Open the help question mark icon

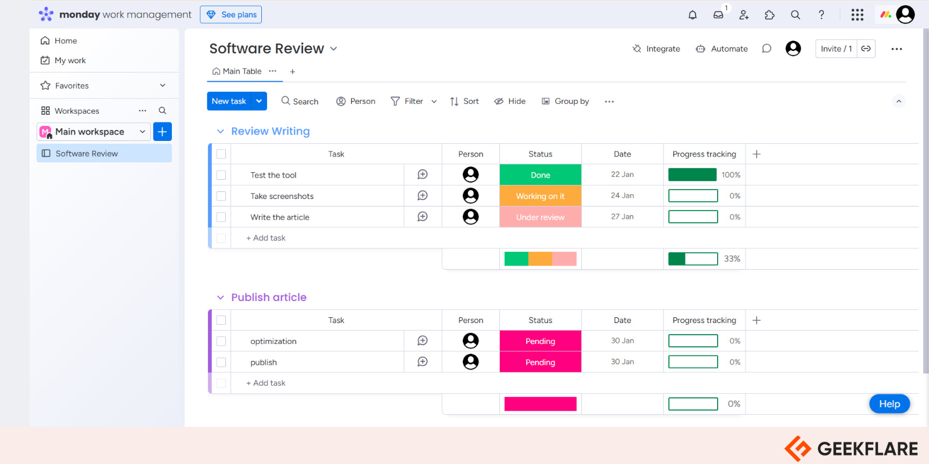point(821,15)
